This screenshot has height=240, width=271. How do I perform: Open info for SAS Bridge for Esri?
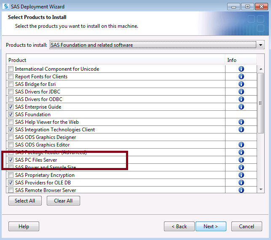(x=241, y=84)
